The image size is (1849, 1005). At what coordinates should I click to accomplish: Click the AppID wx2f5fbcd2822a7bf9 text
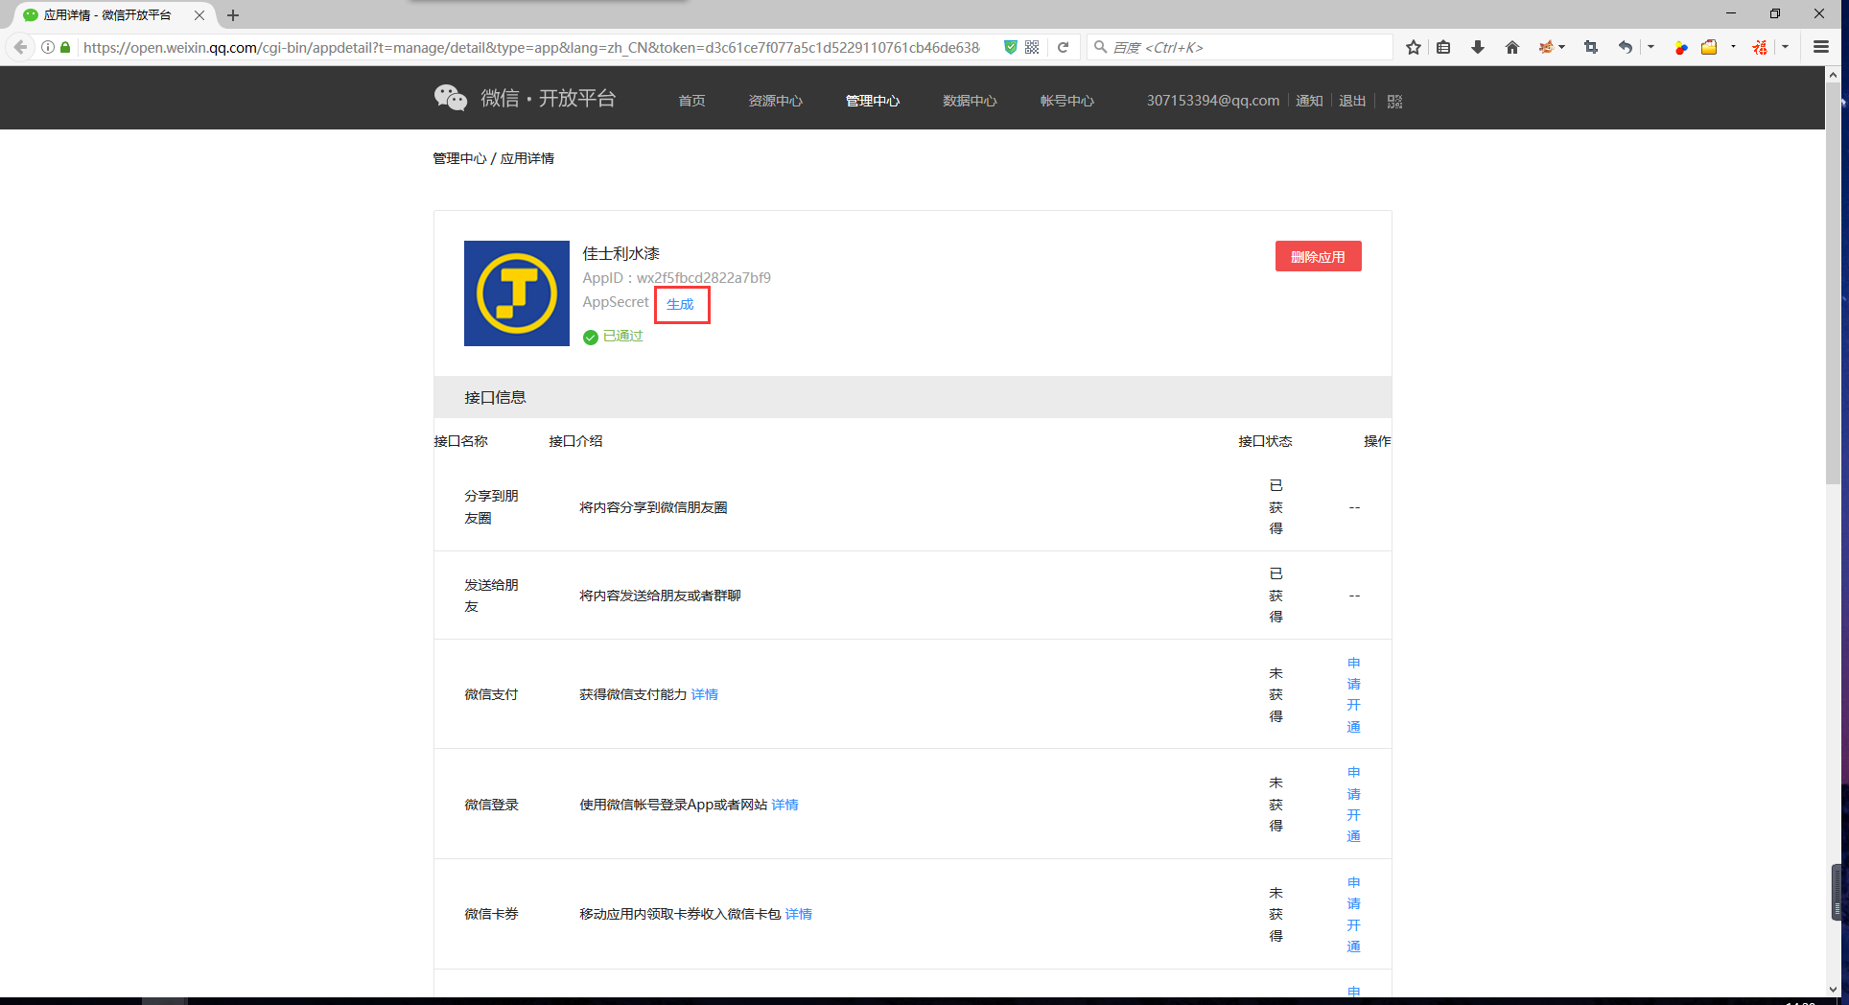[676, 278]
